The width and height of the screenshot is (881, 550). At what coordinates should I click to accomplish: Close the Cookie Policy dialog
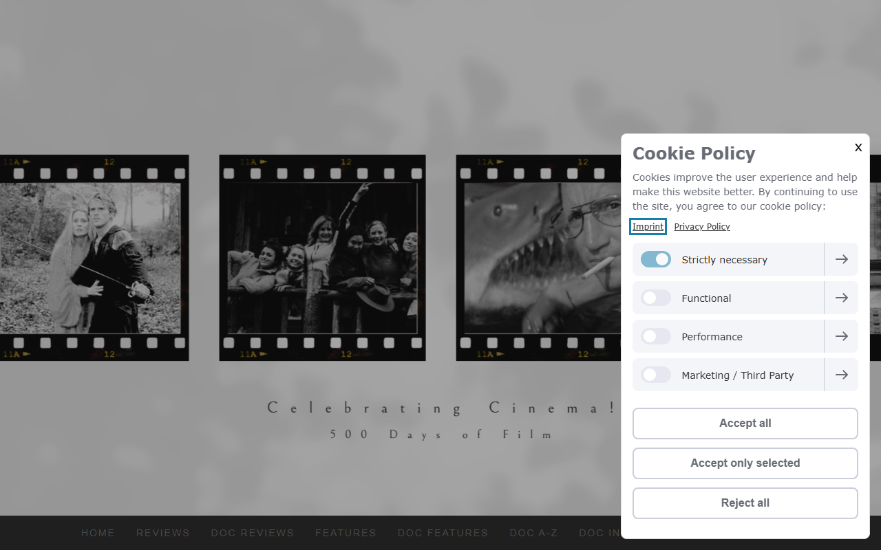[x=858, y=147]
